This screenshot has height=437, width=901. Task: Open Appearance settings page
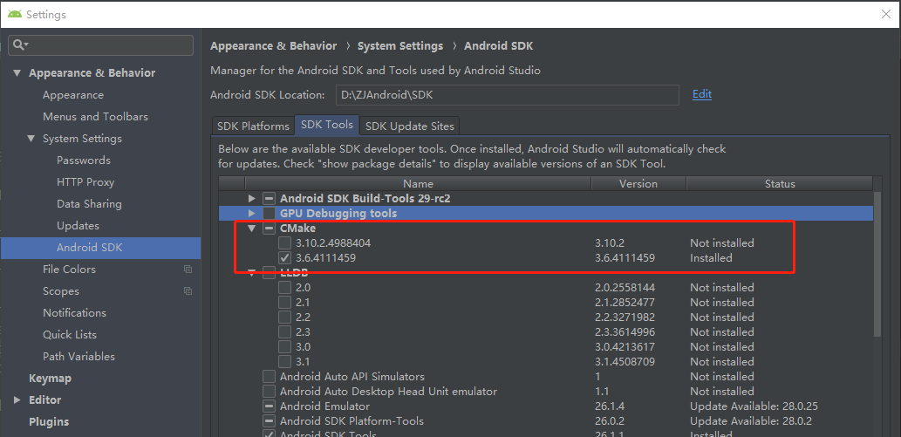73,95
